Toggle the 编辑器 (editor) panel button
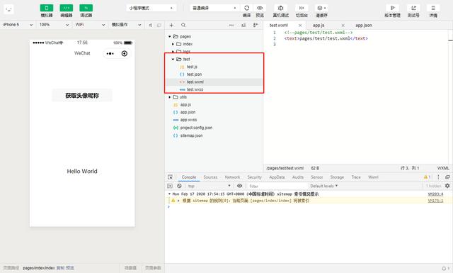Screen dimensions: 453x273 [66, 8]
